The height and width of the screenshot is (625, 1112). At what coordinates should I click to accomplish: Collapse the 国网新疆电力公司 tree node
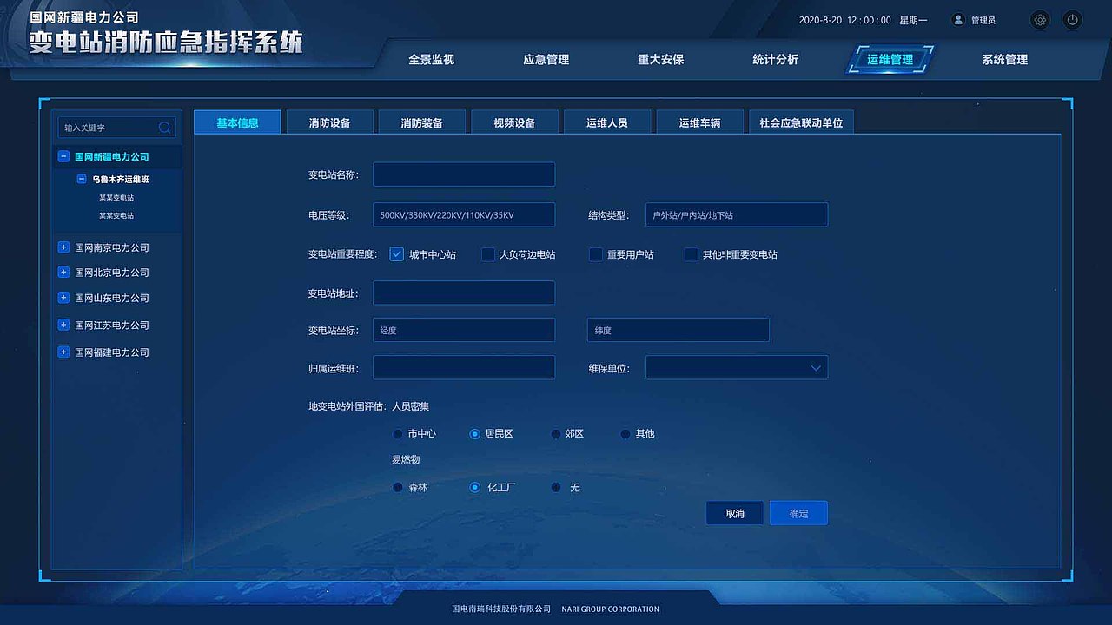coord(63,156)
